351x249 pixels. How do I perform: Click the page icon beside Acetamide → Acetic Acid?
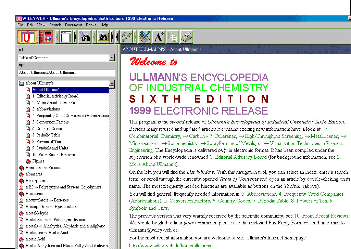click(21, 233)
